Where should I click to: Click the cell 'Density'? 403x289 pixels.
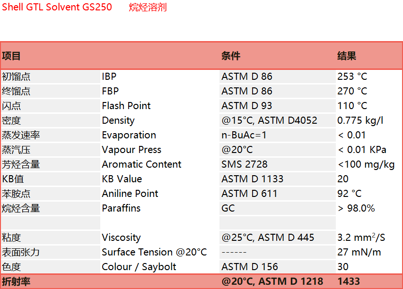118,120
